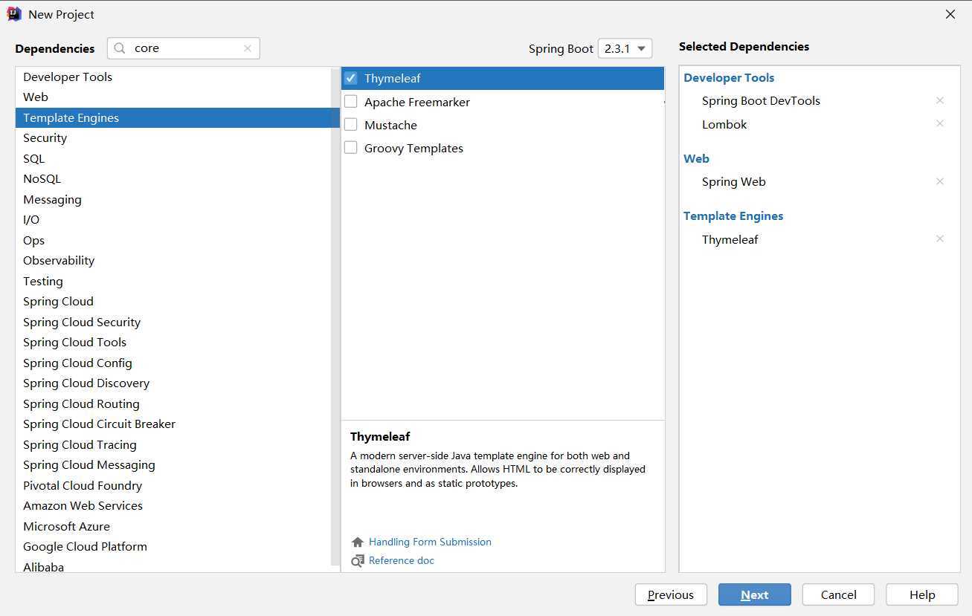Select Lombok in selected dependencies
Image resolution: width=972 pixels, height=616 pixels.
tap(724, 124)
